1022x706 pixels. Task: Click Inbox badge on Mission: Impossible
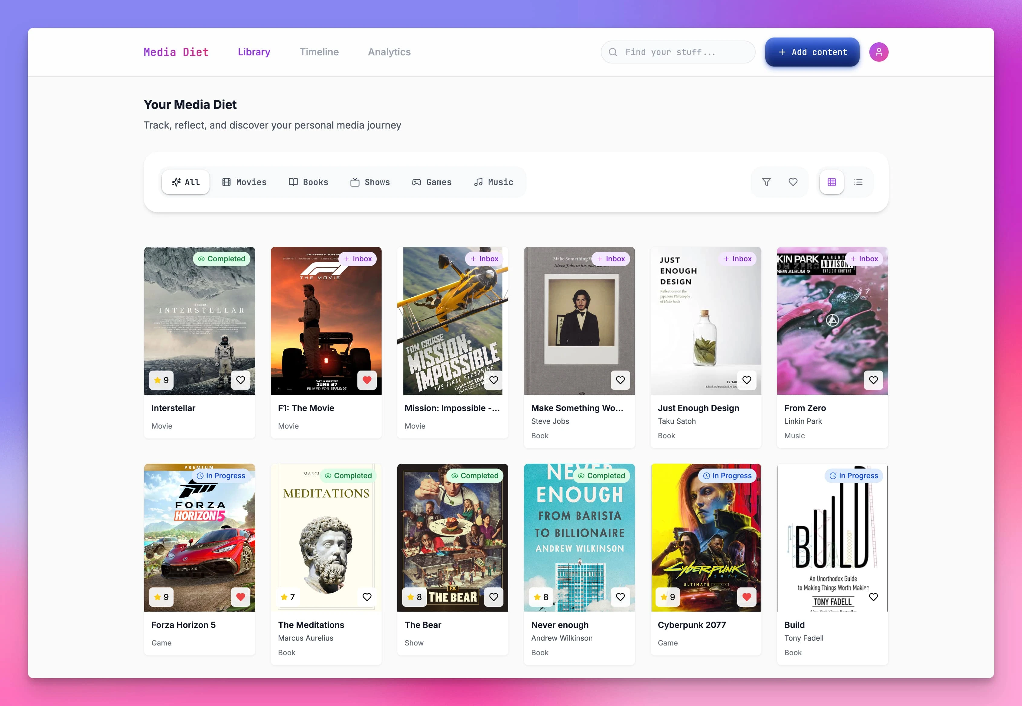tap(484, 259)
